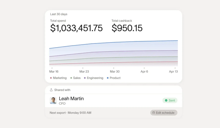Open Leah Martin's avatar photo
Screen dimensions: 220x128
53,100
